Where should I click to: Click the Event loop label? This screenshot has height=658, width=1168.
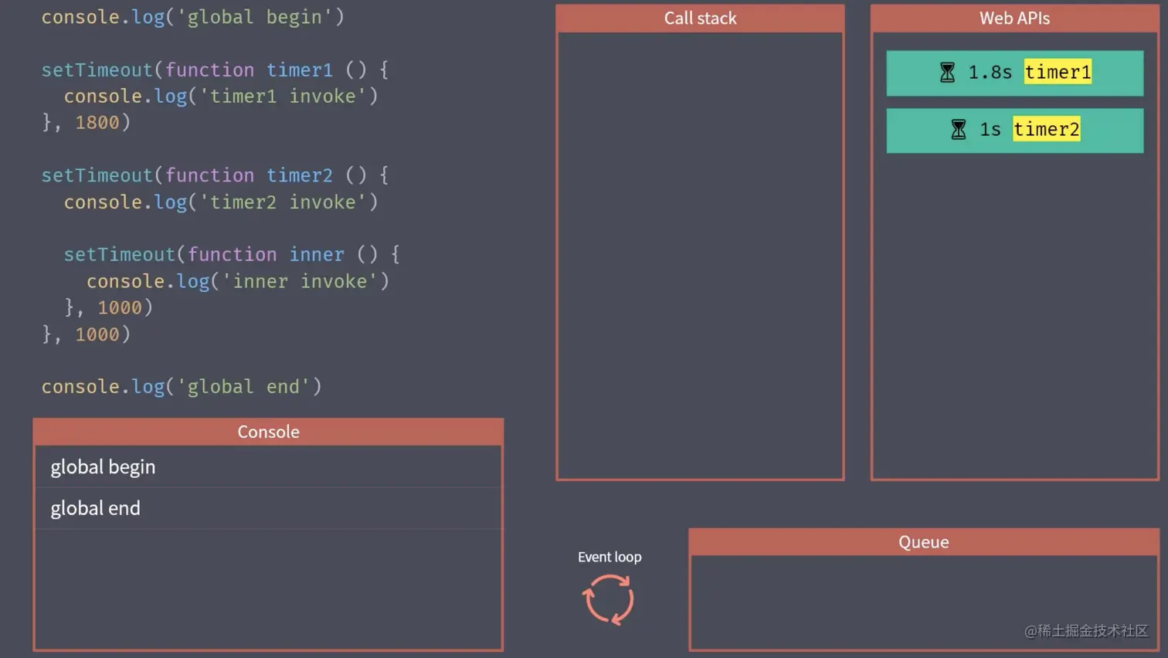(x=609, y=557)
